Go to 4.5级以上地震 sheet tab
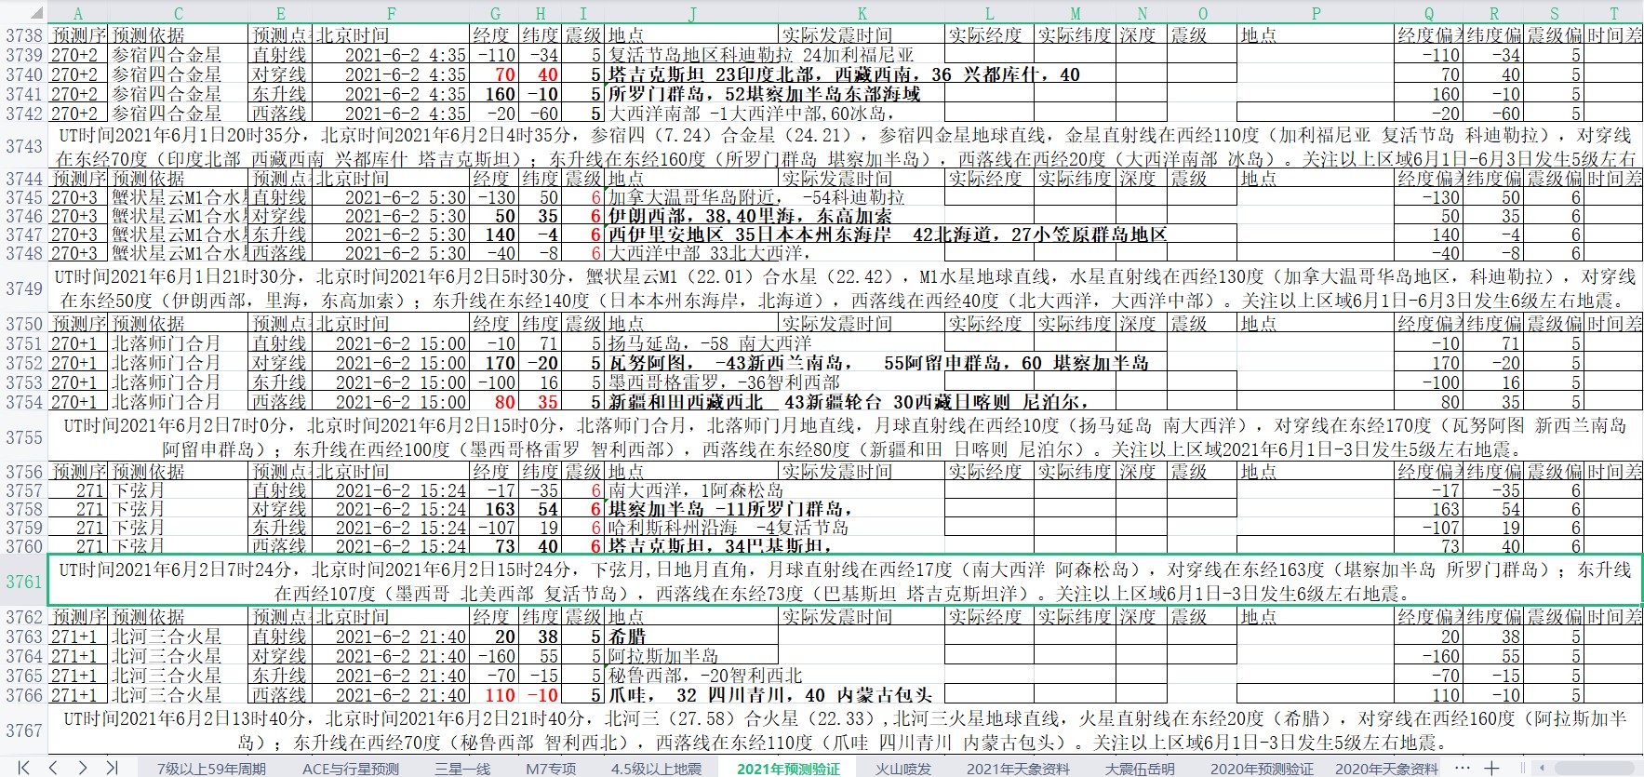 point(656,769)
